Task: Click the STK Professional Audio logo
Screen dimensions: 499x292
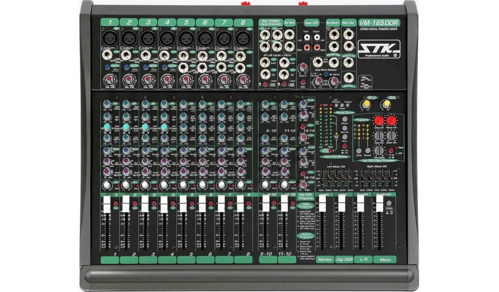Action: coord(379,49)
